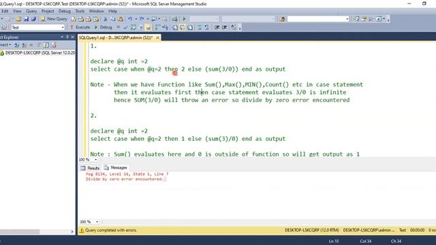
Task: Click Object Explorer scroll right arrow
Action: (72, 231)
